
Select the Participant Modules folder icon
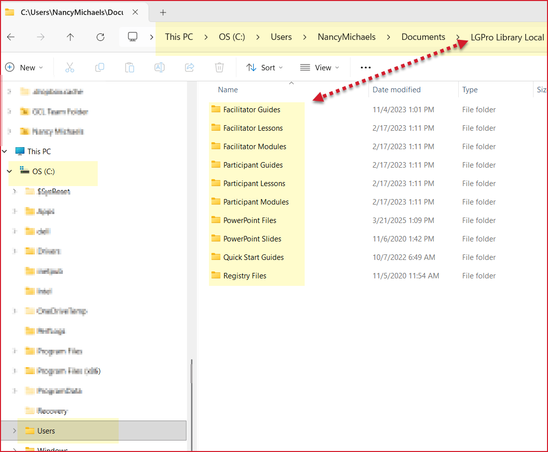[216, 202]
